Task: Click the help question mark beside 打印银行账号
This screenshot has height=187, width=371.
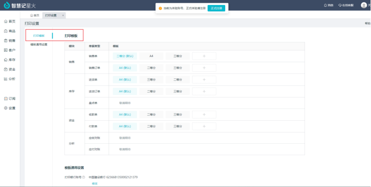Action: pyautogui.click(x=84, y=177)
